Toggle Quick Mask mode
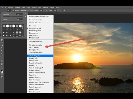133x99 pixels. [x=2, y=74]
